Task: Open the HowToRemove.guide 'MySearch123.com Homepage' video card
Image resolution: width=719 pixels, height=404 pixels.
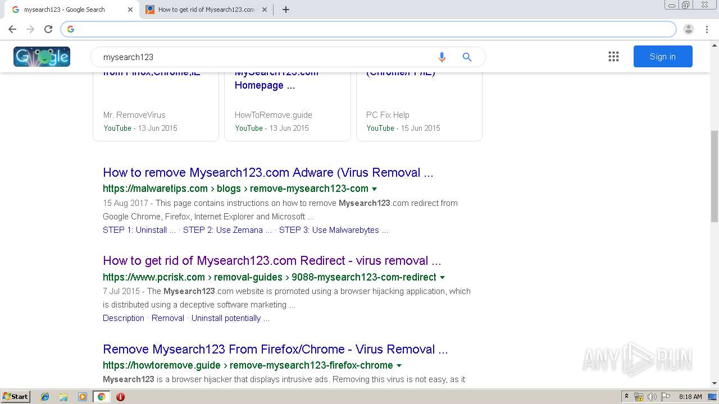Action: pos(288,107)
